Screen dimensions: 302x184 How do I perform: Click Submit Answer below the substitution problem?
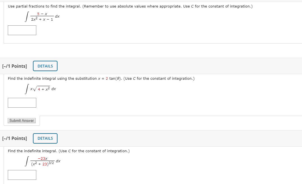[21, 120]
